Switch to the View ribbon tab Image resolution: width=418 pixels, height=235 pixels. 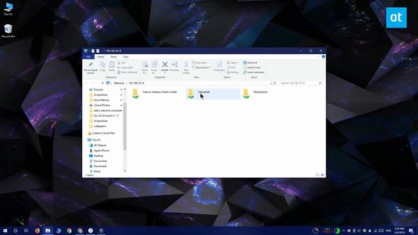click(125, 57)
